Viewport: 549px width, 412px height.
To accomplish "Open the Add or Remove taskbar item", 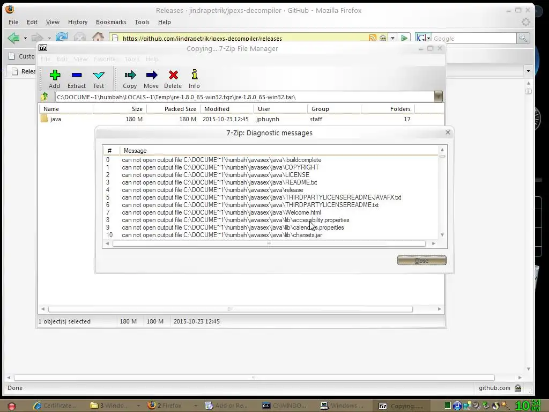I will point(227,406).
